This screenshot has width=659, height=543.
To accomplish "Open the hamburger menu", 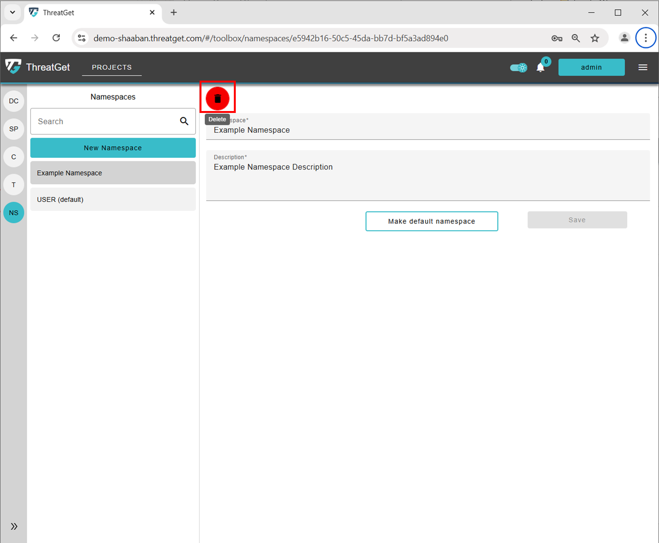I will (x=643, y=68).
